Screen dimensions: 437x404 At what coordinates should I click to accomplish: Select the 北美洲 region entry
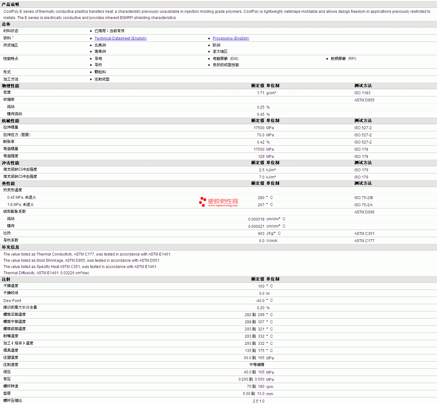(x=100, y=45)
